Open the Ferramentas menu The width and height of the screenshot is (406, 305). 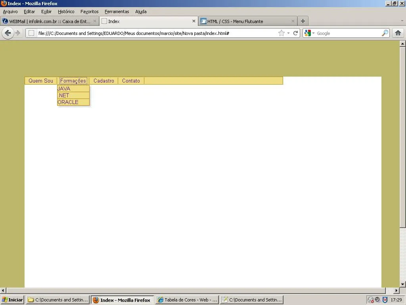pyautogui.click(x=117, y=12)
